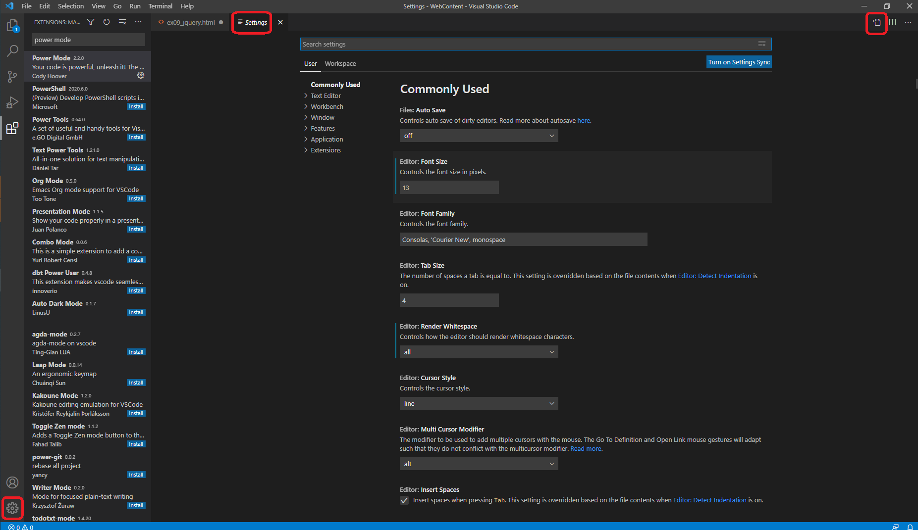The width and height of the screenshot is (918, 530).
Task: Open the Cursor Style dropdown
Action: (x=479, y=403)
